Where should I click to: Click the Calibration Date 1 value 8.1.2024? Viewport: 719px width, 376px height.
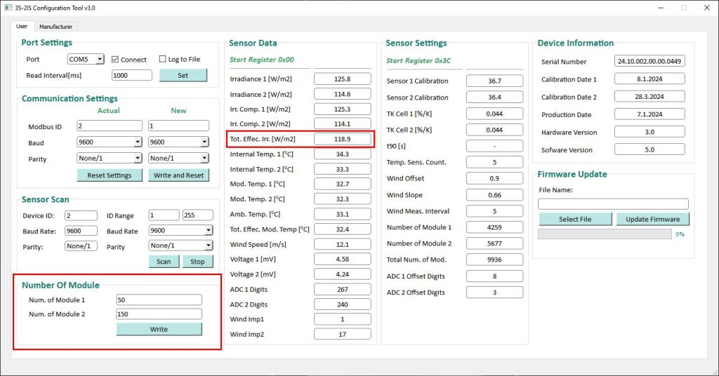(x=649, y=79)
